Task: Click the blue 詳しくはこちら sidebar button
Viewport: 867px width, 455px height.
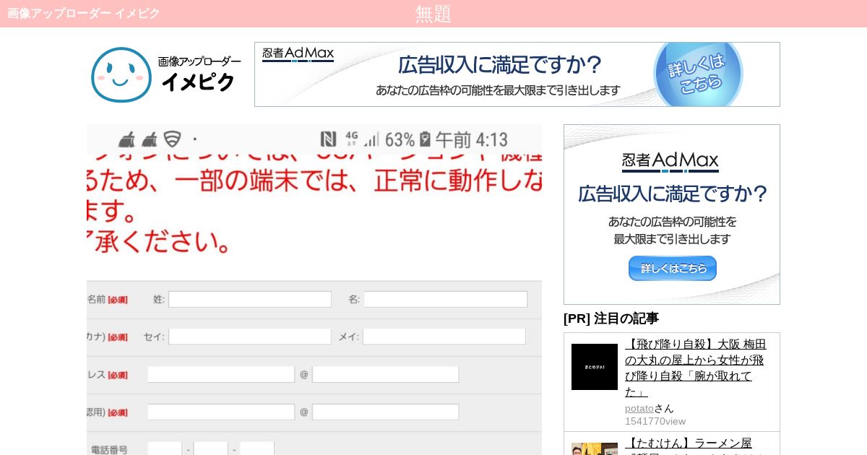Action: (x=673, y=268)
